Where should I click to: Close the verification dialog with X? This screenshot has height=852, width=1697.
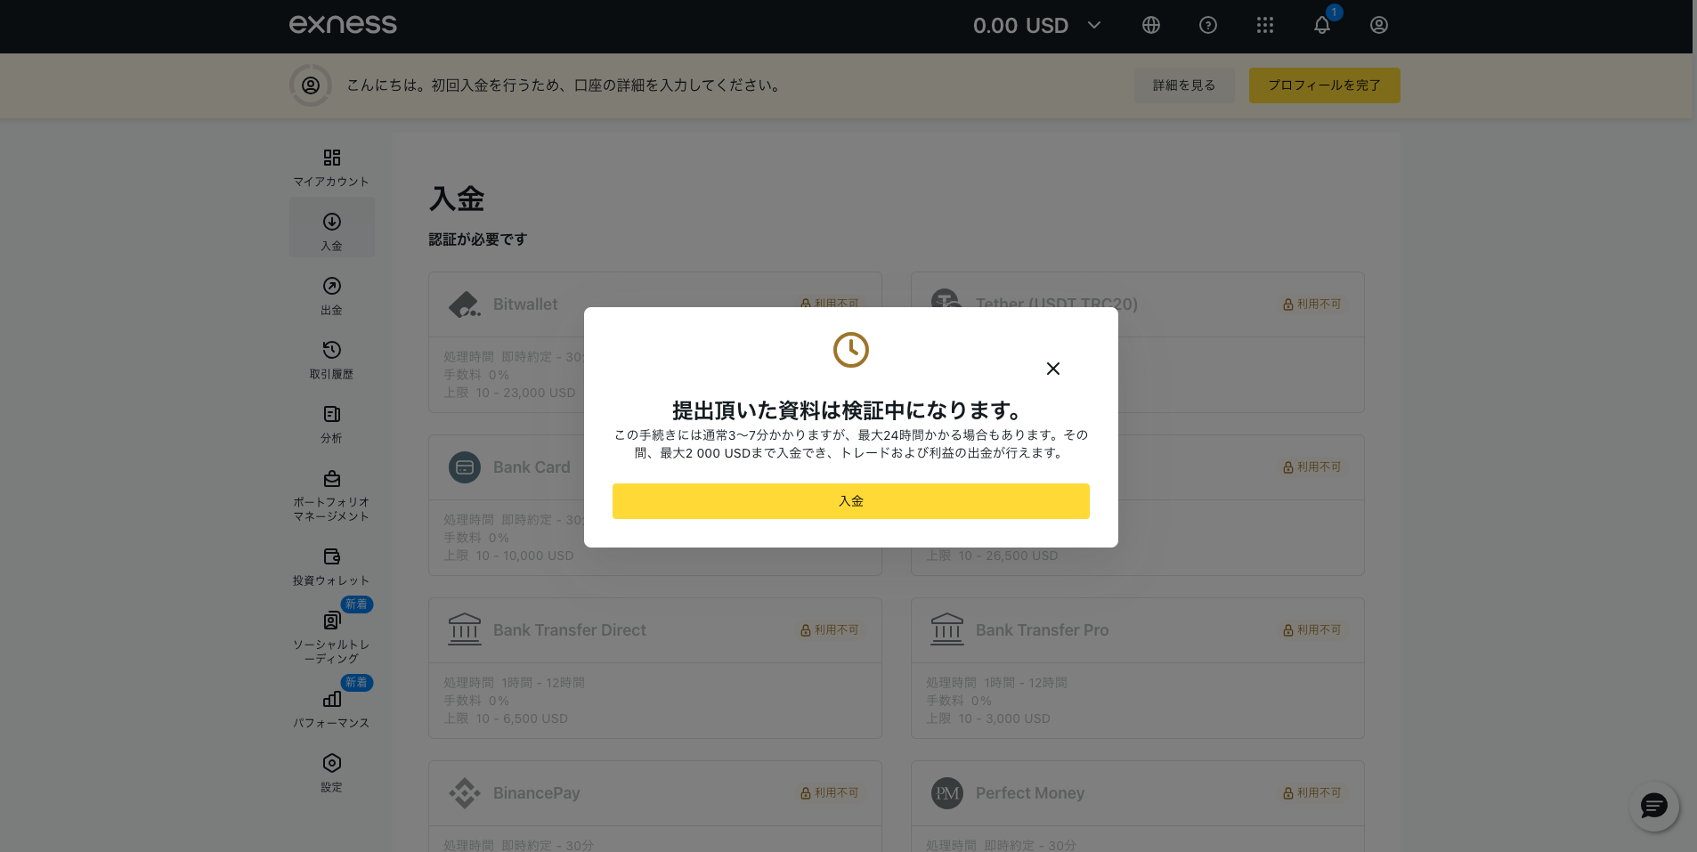[x=1052, y=369]
